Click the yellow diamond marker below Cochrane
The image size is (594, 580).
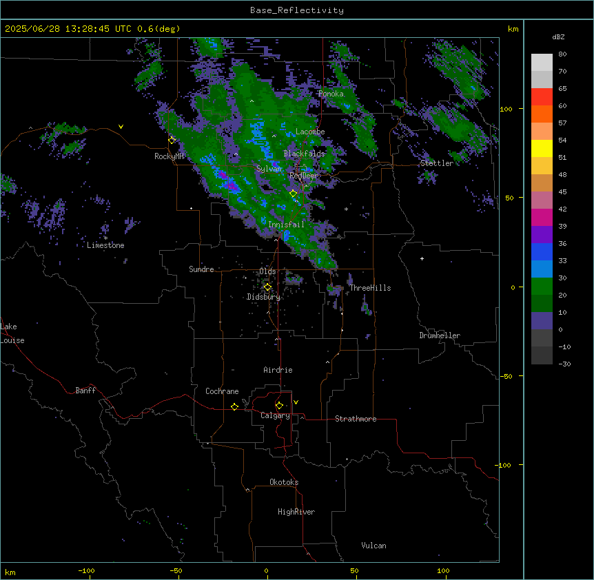234,406
